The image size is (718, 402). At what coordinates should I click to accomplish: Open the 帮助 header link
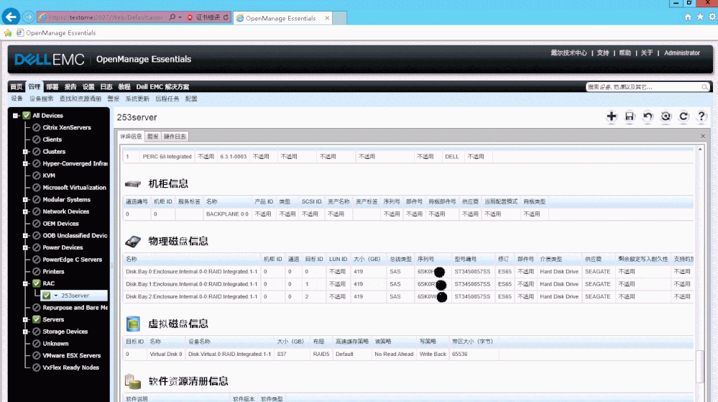(625, 52)
